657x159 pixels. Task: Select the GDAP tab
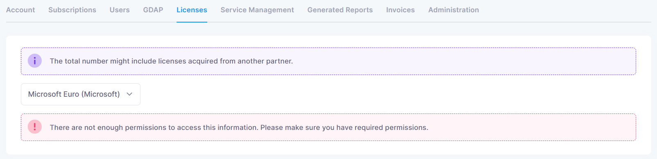(153, 10)
